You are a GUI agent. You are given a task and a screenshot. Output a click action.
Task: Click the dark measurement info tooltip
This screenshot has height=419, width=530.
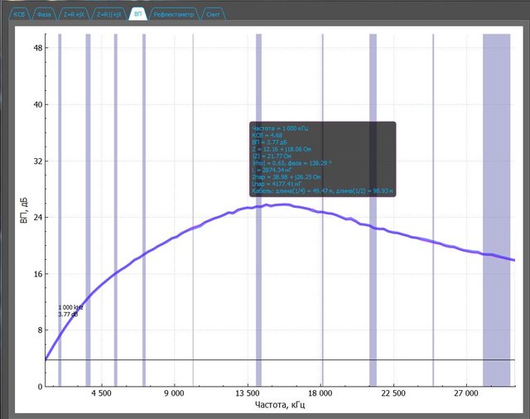pyautogui.click(x=322, y=159)
